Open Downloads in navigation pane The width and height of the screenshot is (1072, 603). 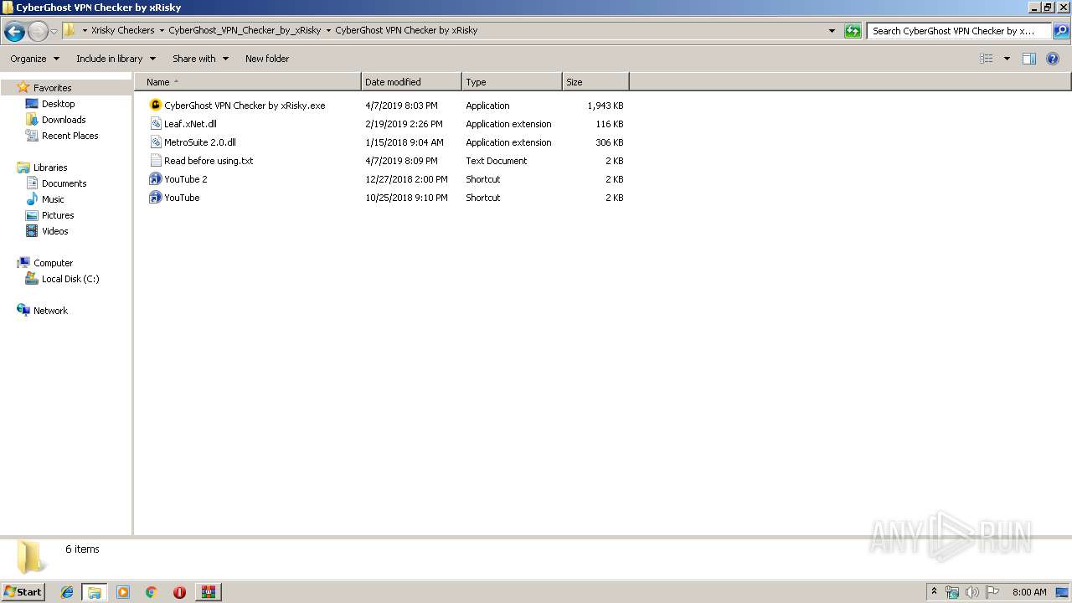click(64, 120)
